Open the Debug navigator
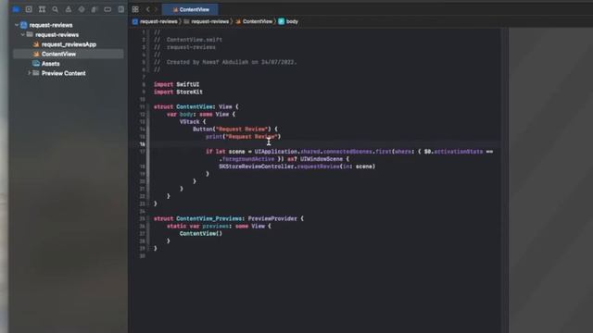Image resolution: width=593 pixels, height=333 pixels. (x=95, y=9)
